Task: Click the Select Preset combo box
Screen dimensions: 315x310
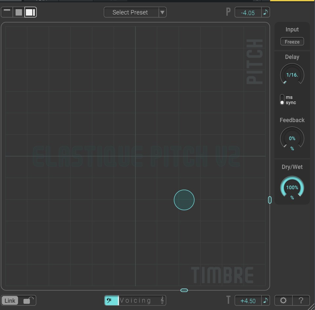Action: tap(130, 12)
